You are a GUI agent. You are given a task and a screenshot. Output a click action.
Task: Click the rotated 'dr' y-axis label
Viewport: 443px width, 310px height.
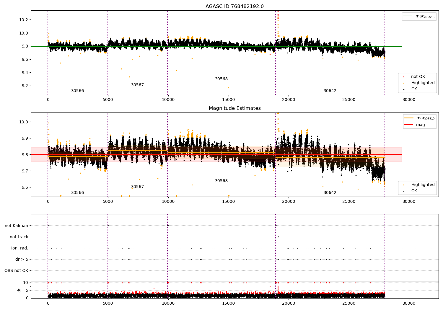[x=19, y=290]
